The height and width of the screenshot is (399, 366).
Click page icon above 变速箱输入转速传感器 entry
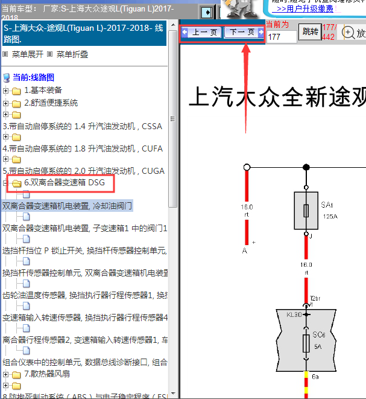[26, 306]
